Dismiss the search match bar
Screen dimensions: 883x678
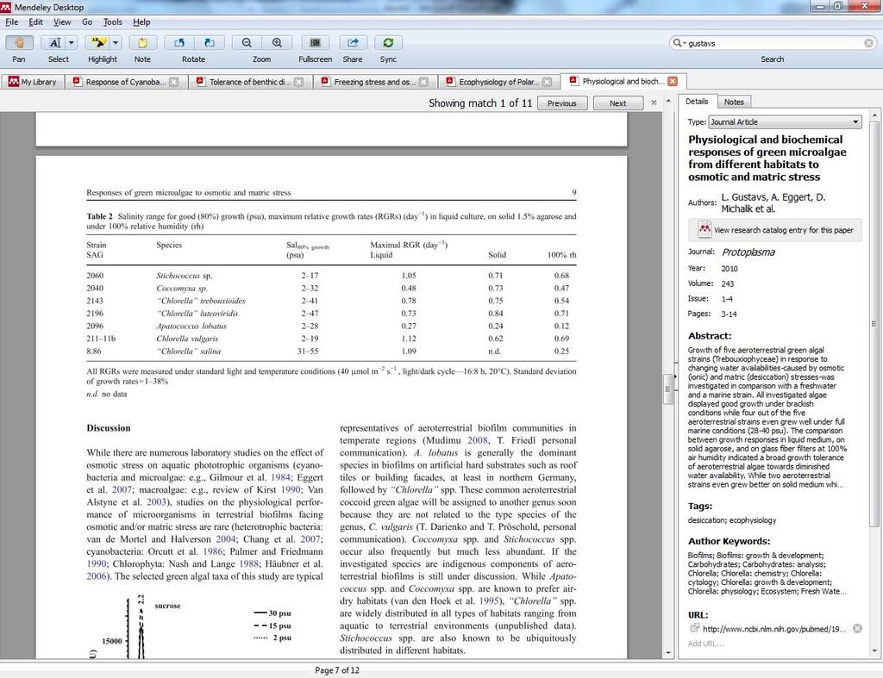pos(654,103)
